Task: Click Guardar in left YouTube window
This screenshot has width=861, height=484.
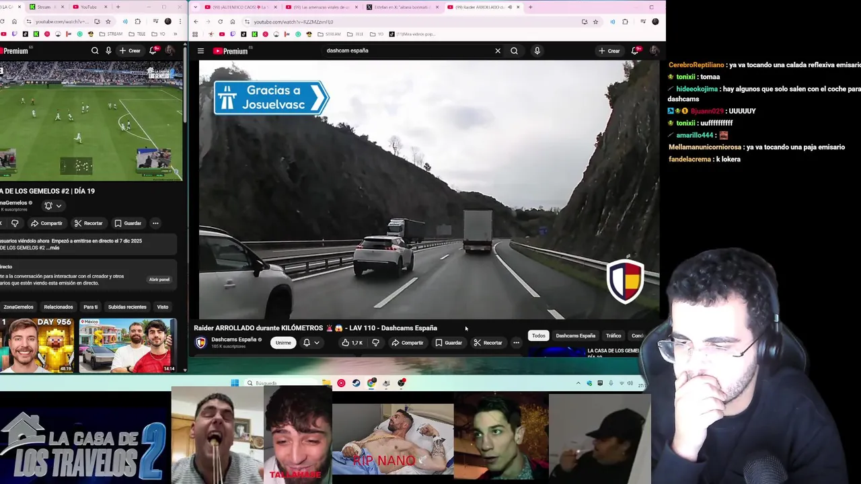Action: 128,223
